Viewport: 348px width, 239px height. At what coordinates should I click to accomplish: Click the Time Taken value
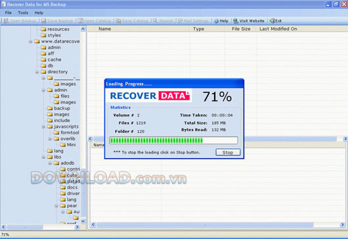tap(222, 115)
